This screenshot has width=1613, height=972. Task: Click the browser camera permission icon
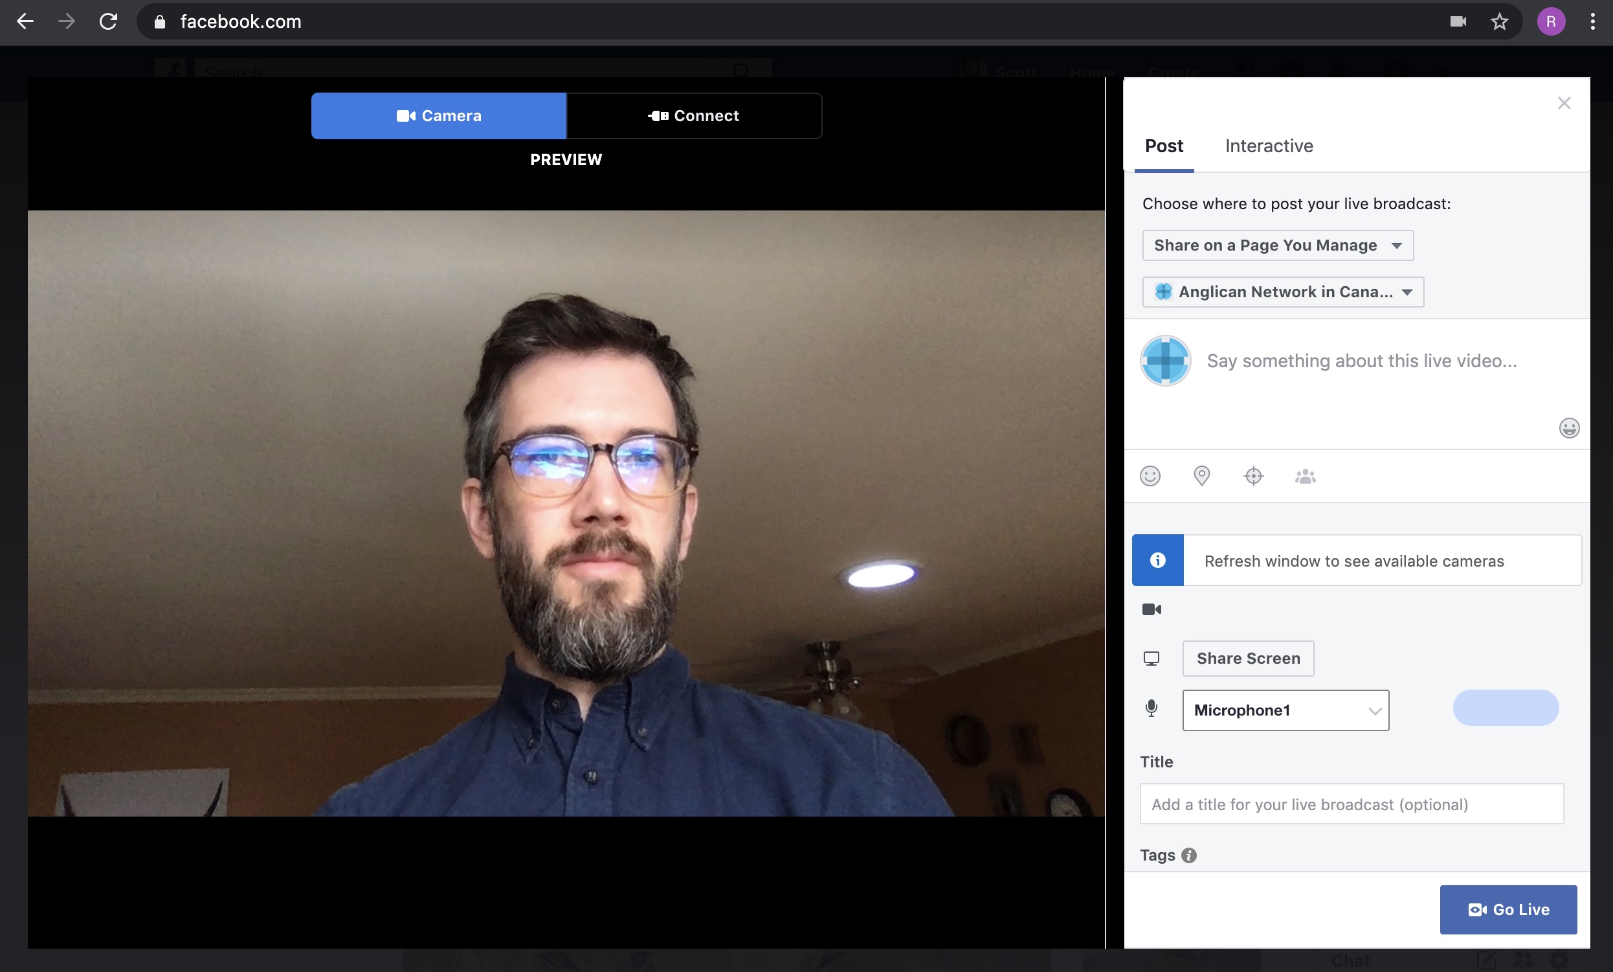[x=1457, y=21]
